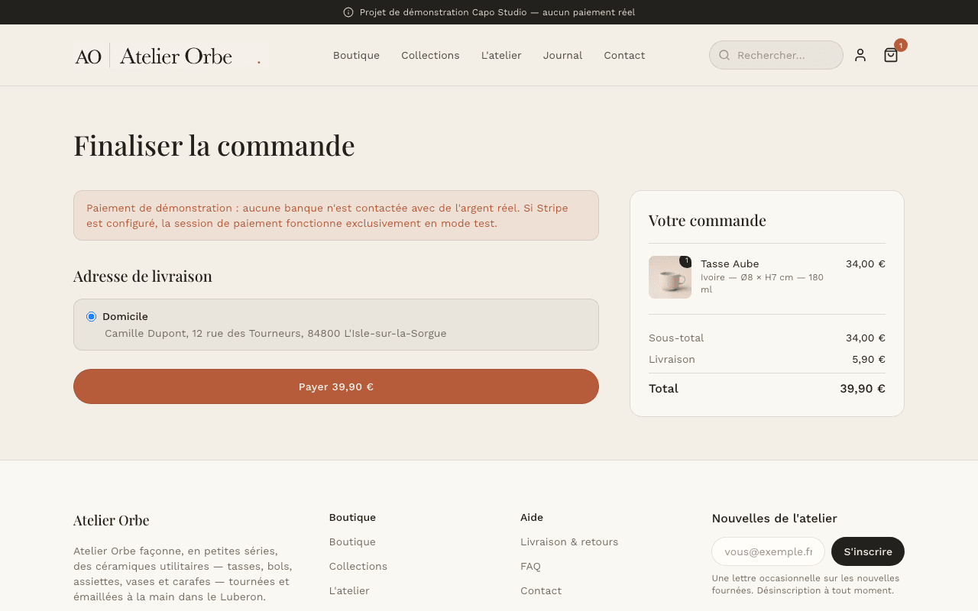
Task: Click the Paiement de démonstration notice
Action: 336,215
